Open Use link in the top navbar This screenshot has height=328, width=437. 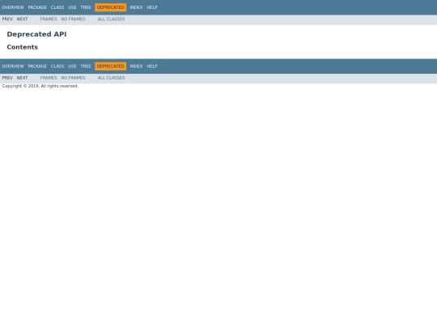[72, 7]
